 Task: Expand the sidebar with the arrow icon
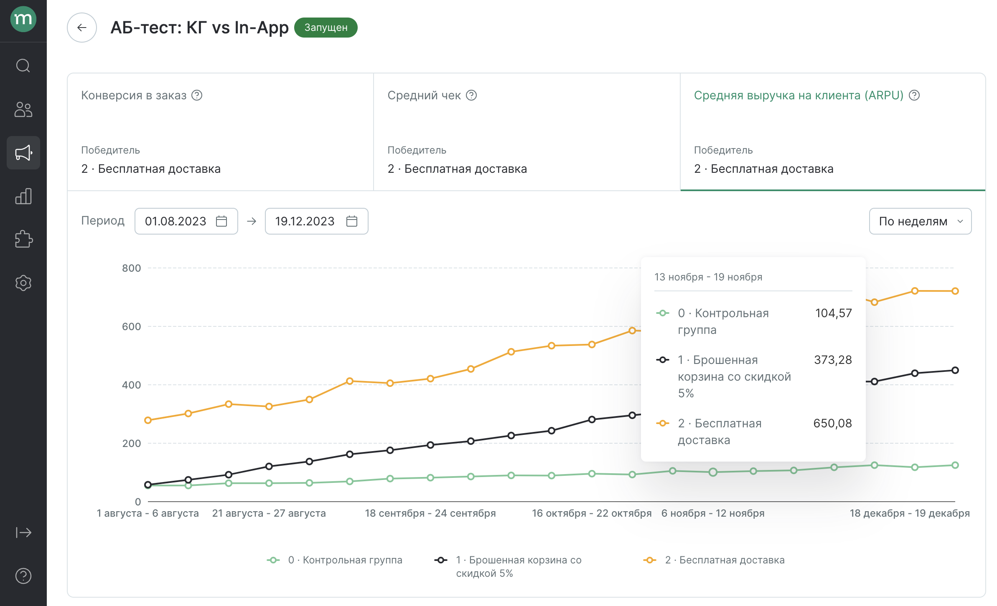pyautogui.click(x=23, y=533)
